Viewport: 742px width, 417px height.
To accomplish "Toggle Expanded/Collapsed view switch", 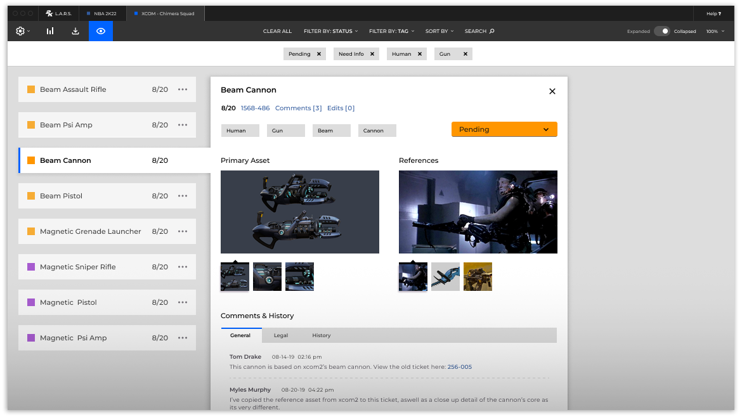I will point(661,31).
